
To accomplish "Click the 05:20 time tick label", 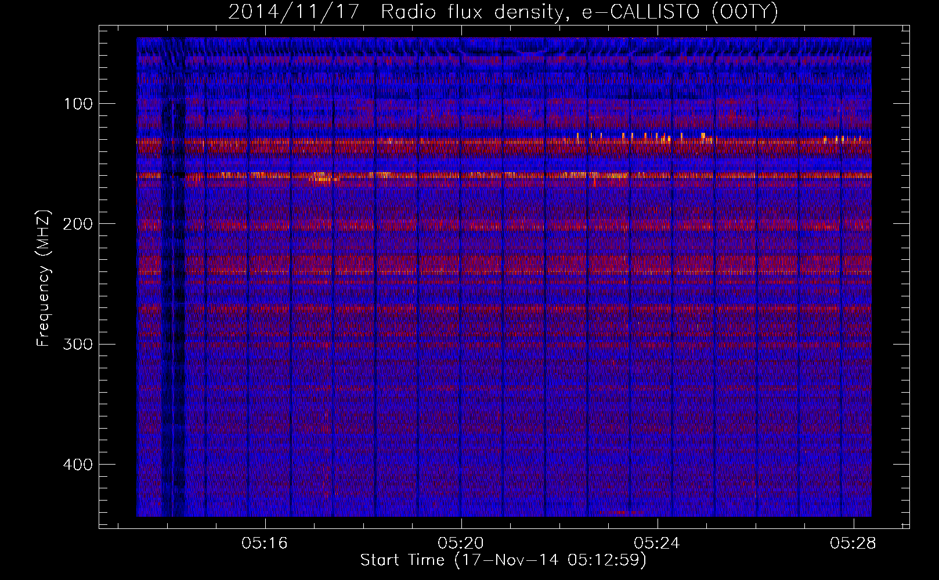I will pyautogui.click(x=461, y=543).
